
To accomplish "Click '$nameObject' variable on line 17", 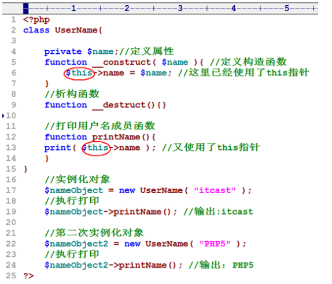I will (x=73, y=191).
